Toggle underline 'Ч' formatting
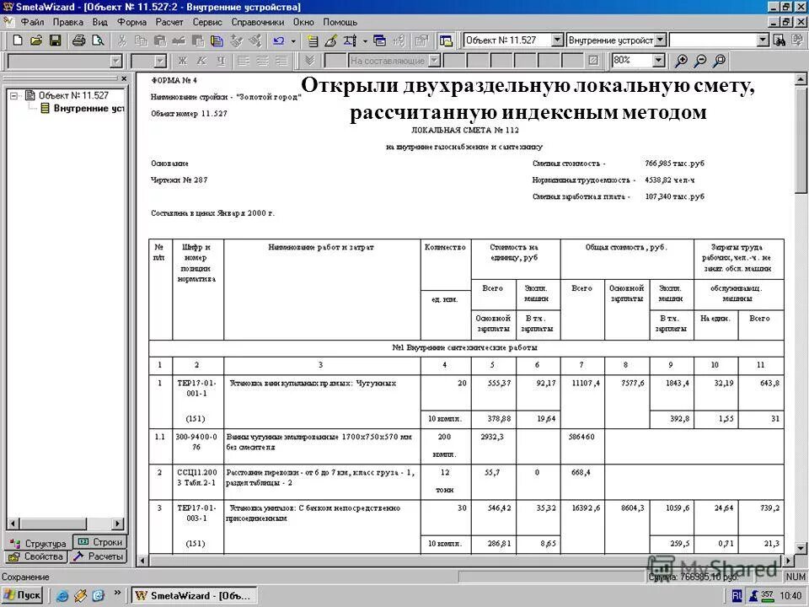This screenshot has width=809, height=607. pyautogui.click(x=221, y=61)
